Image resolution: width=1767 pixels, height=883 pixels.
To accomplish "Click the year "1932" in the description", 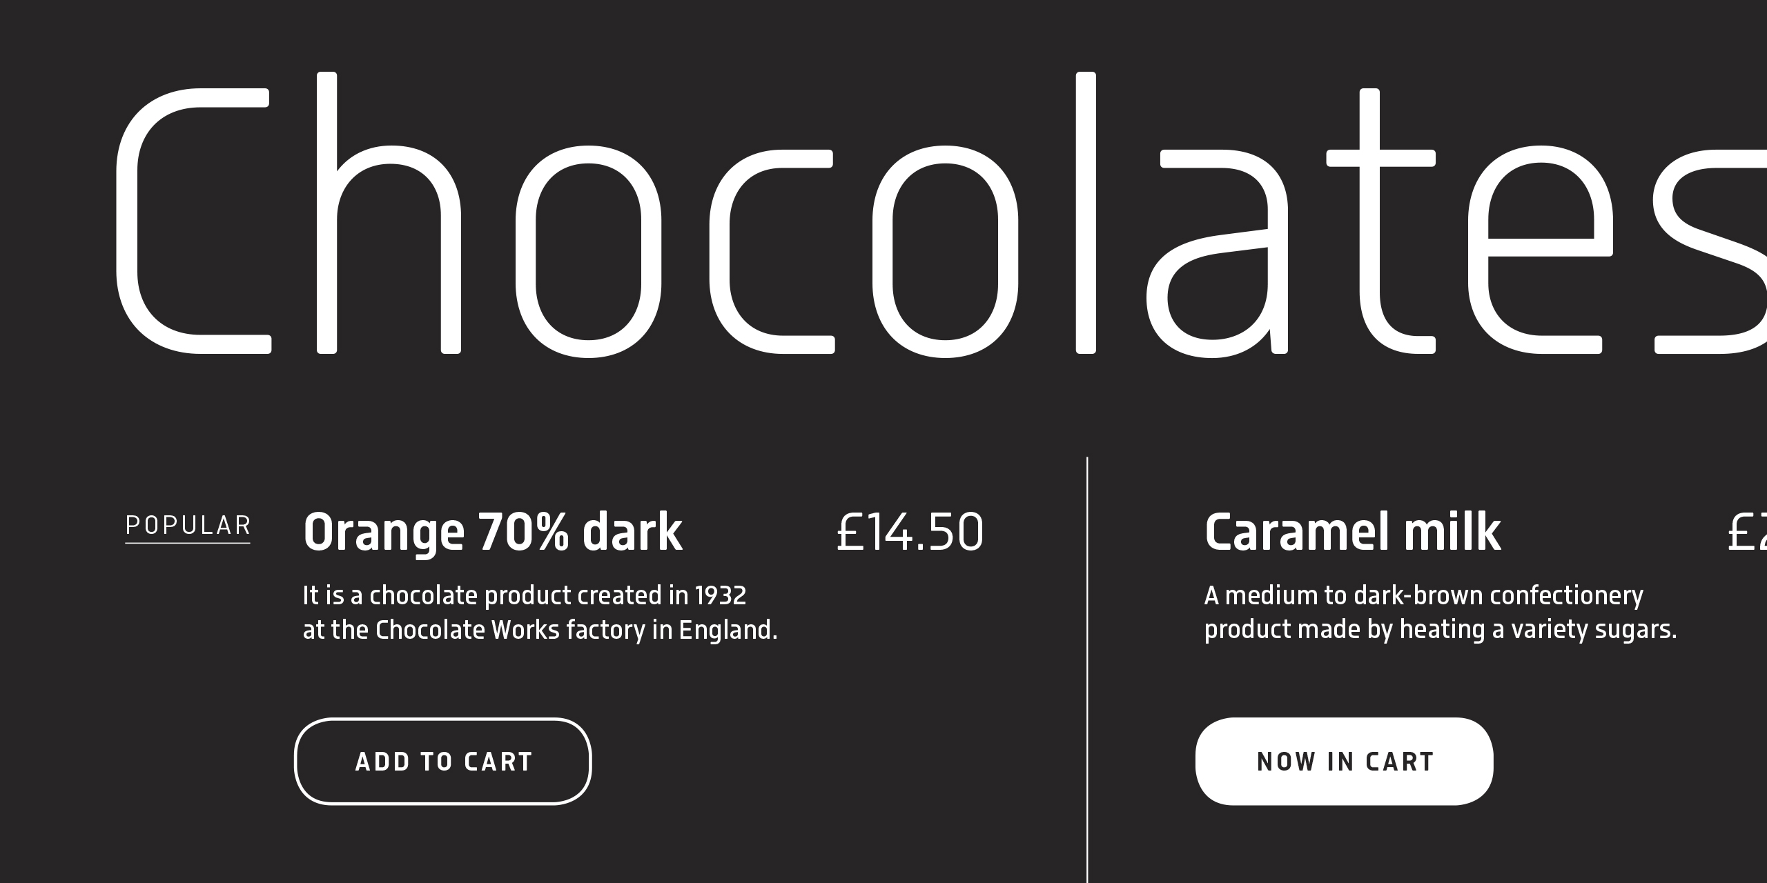I will (x=721, y=595).
